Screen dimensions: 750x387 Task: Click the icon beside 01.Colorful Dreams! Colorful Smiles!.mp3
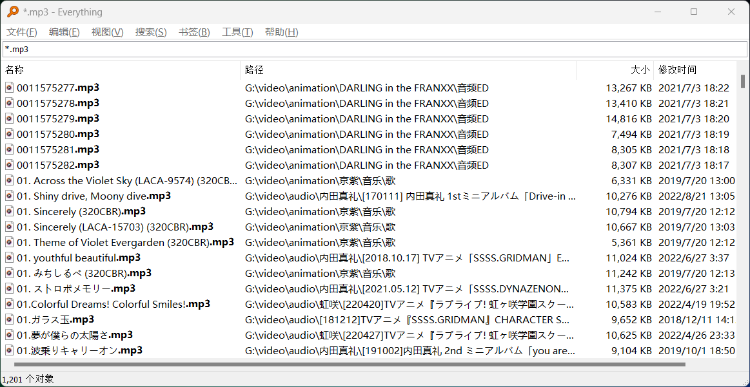(x=10, y=304)
